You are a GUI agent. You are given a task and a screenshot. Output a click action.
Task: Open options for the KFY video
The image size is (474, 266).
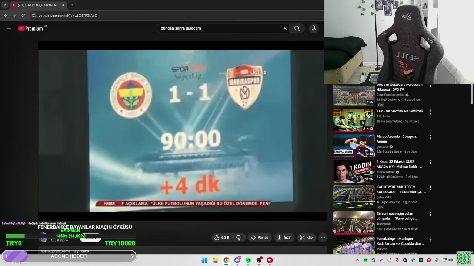click(x=430, y=112)
